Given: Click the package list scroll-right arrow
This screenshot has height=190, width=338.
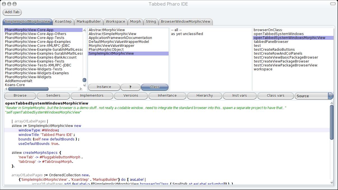Looking at the screenshot, I should click(81, 89).
